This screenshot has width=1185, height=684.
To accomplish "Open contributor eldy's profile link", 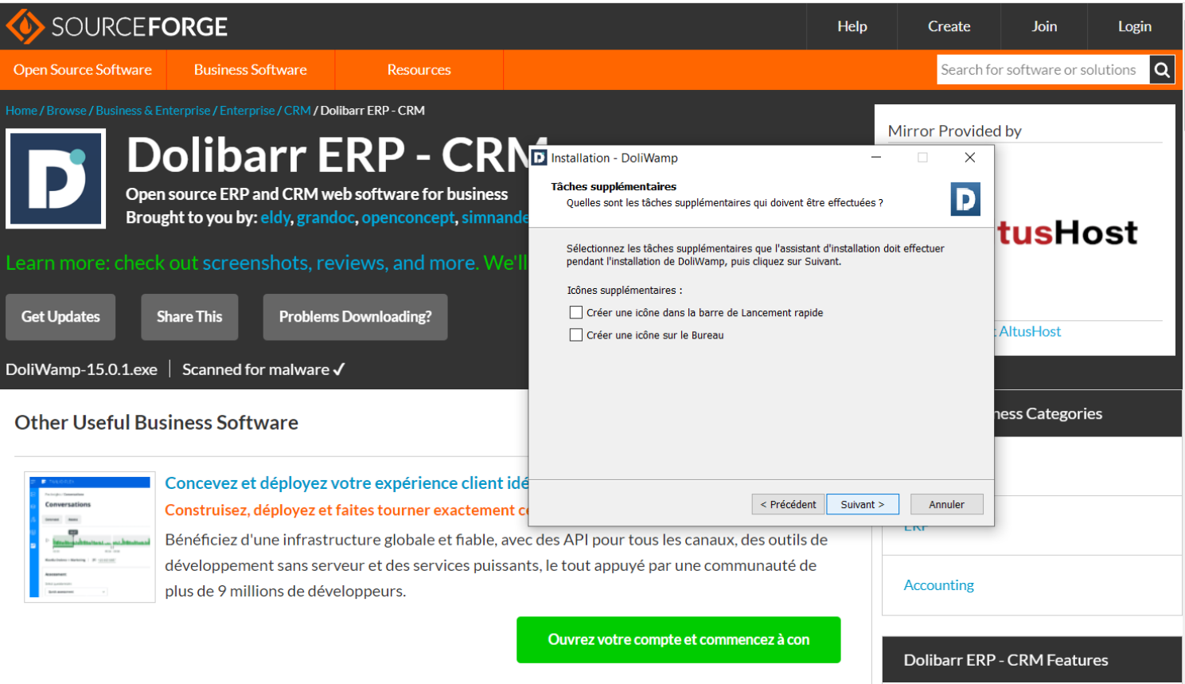I will pos(275,217).
